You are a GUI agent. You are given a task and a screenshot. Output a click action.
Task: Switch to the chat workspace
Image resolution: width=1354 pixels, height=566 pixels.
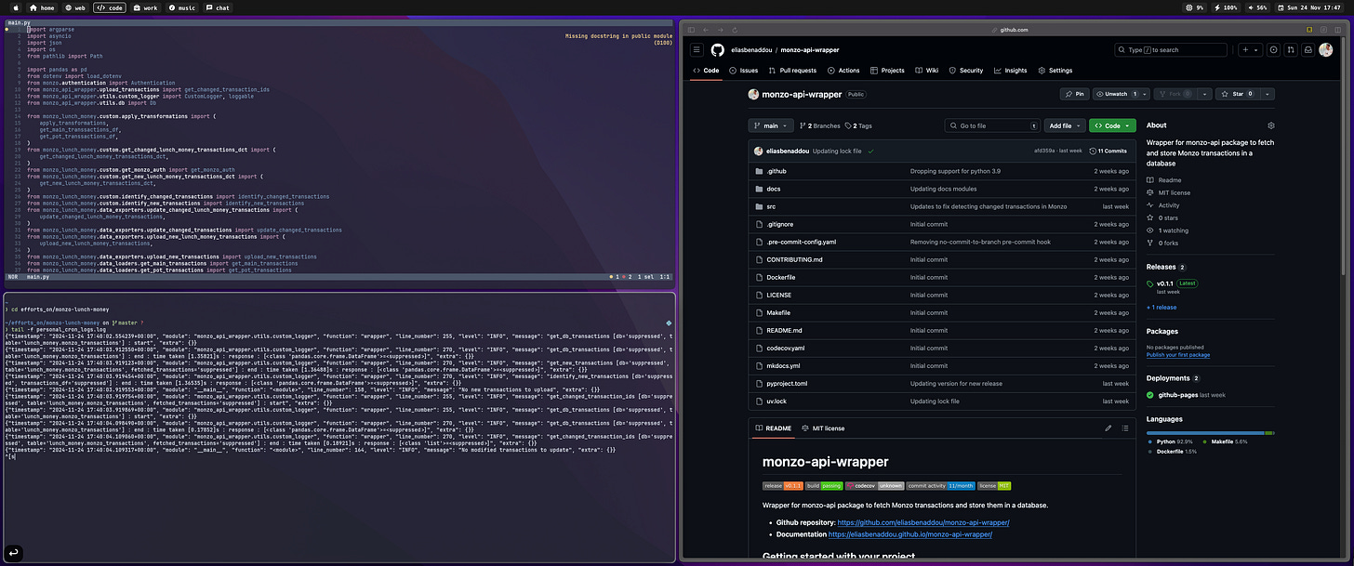(218, 7)
